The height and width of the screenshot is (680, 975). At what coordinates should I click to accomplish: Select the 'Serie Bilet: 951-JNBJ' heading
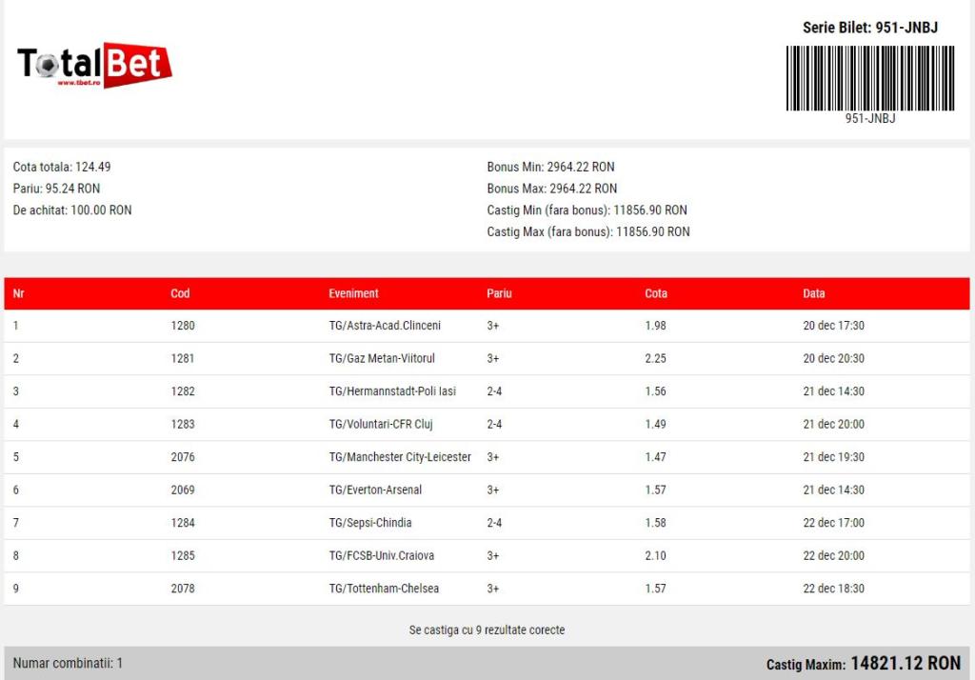pos(870,28)
